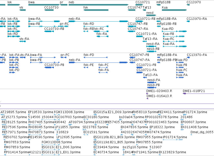
Task: Select the "CG10721-PB" protein label
Action: 146,65
